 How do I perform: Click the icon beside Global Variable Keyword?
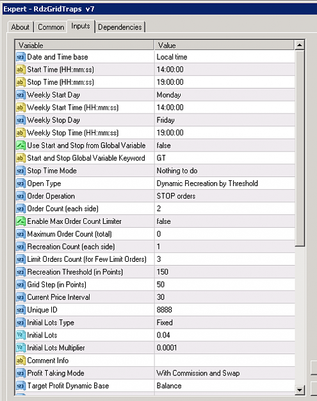20,158
